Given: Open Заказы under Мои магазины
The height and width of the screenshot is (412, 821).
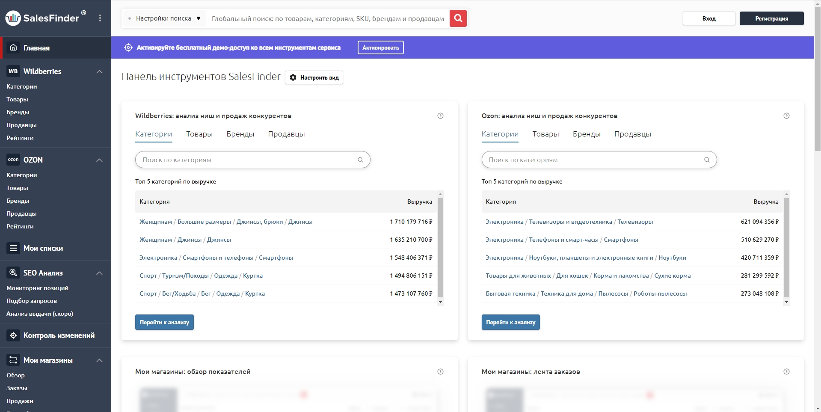Looking at the screenshot, I should pos(17,388).
